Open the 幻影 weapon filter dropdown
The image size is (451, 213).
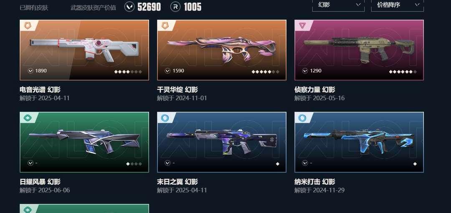[338, 5]
